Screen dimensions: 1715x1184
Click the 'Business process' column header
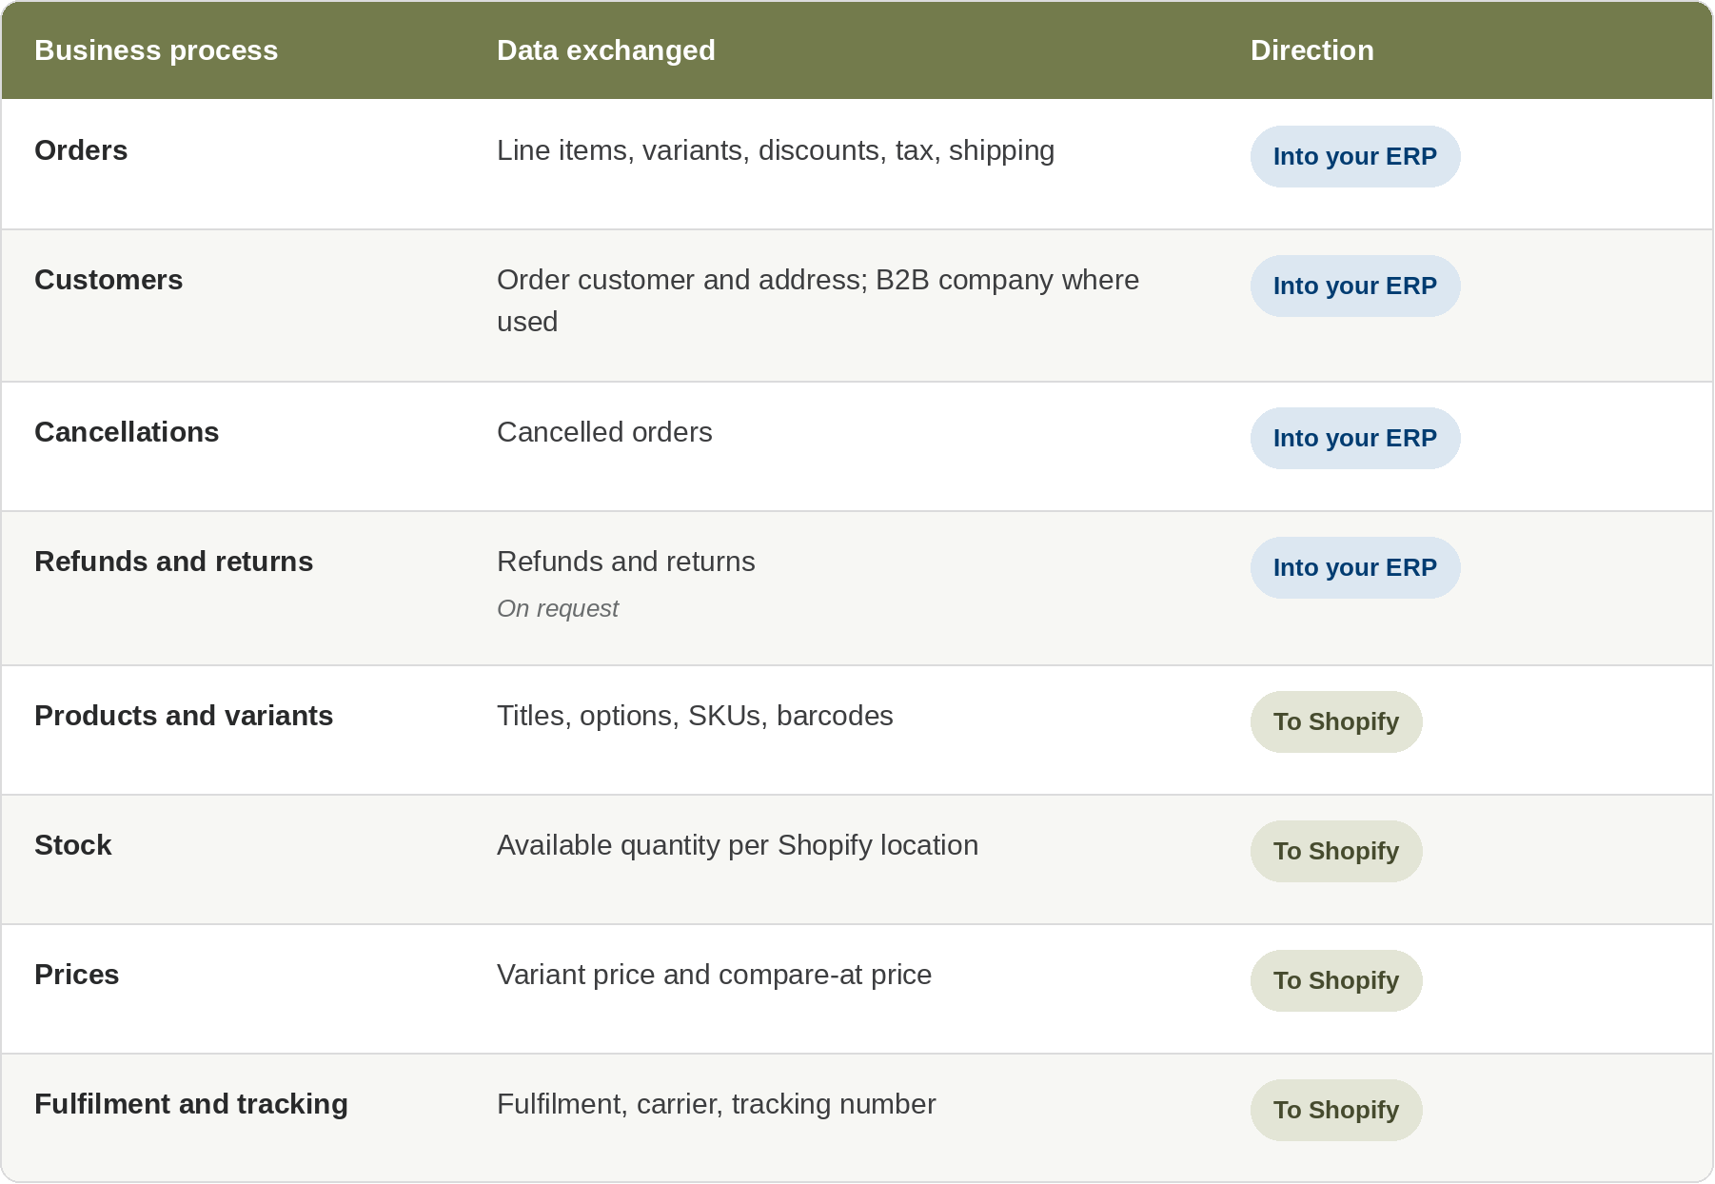pos(156,50)
